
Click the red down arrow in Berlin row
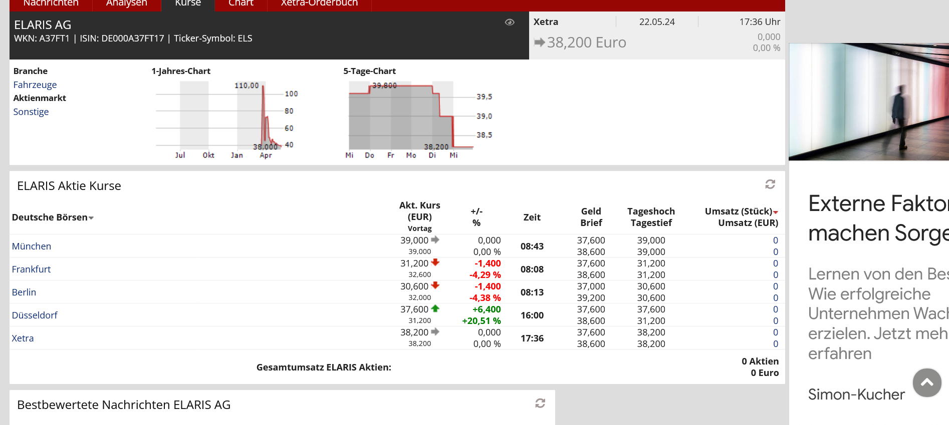click(435, 285)
